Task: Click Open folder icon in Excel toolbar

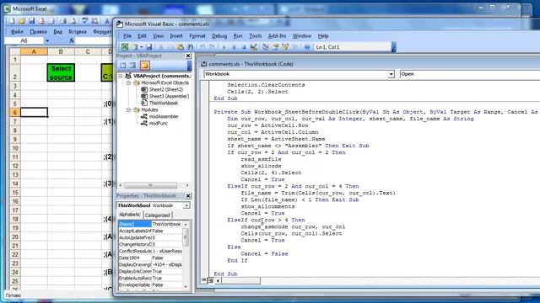Action: 22,21
